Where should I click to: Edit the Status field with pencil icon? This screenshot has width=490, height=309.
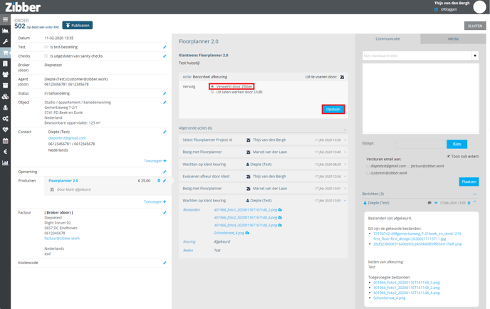(165, 93)
